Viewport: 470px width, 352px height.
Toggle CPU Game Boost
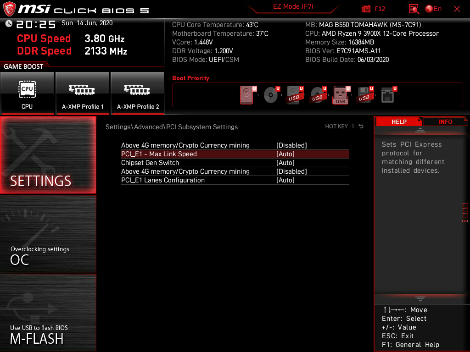coord(27,93)
